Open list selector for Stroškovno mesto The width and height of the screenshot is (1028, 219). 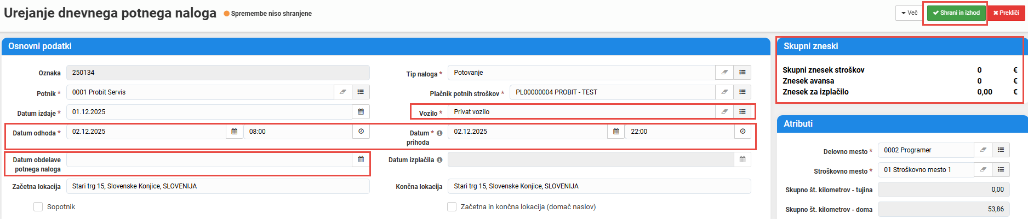click(x=1001, y=170)
